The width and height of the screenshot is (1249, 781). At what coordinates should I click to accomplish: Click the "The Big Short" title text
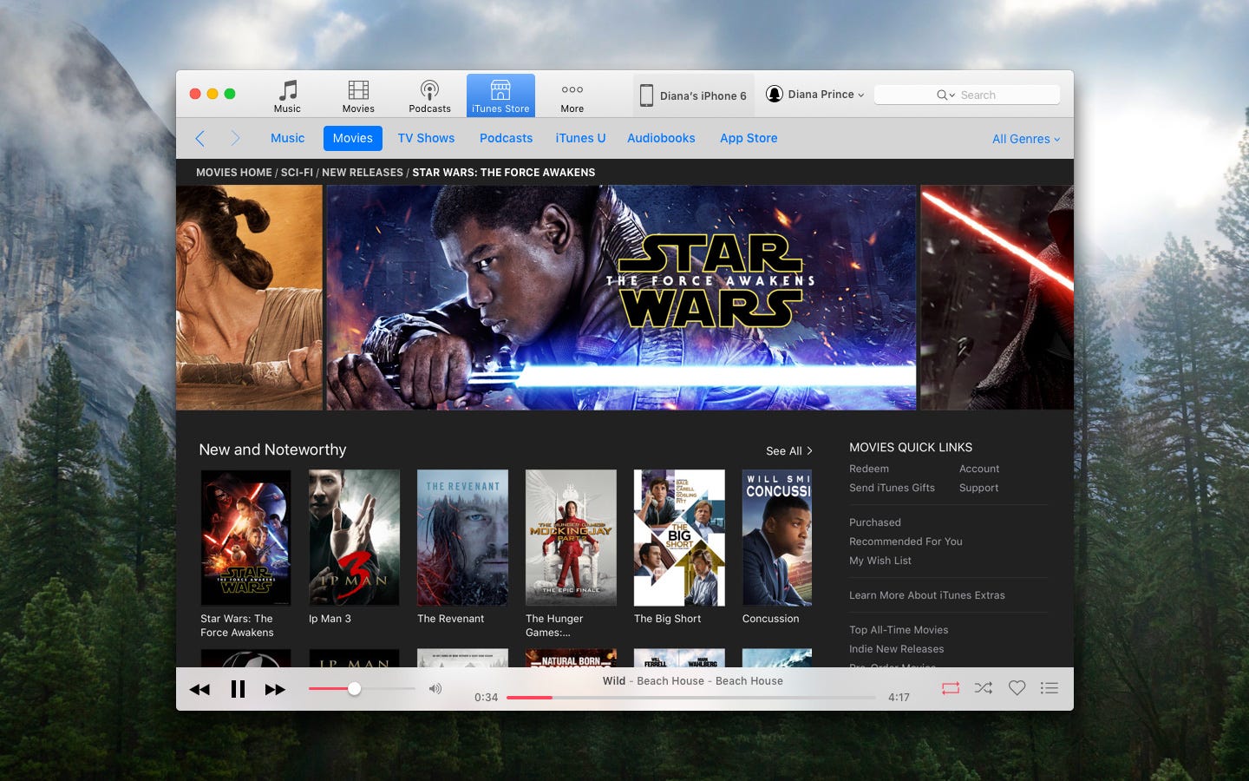[667, 619]
